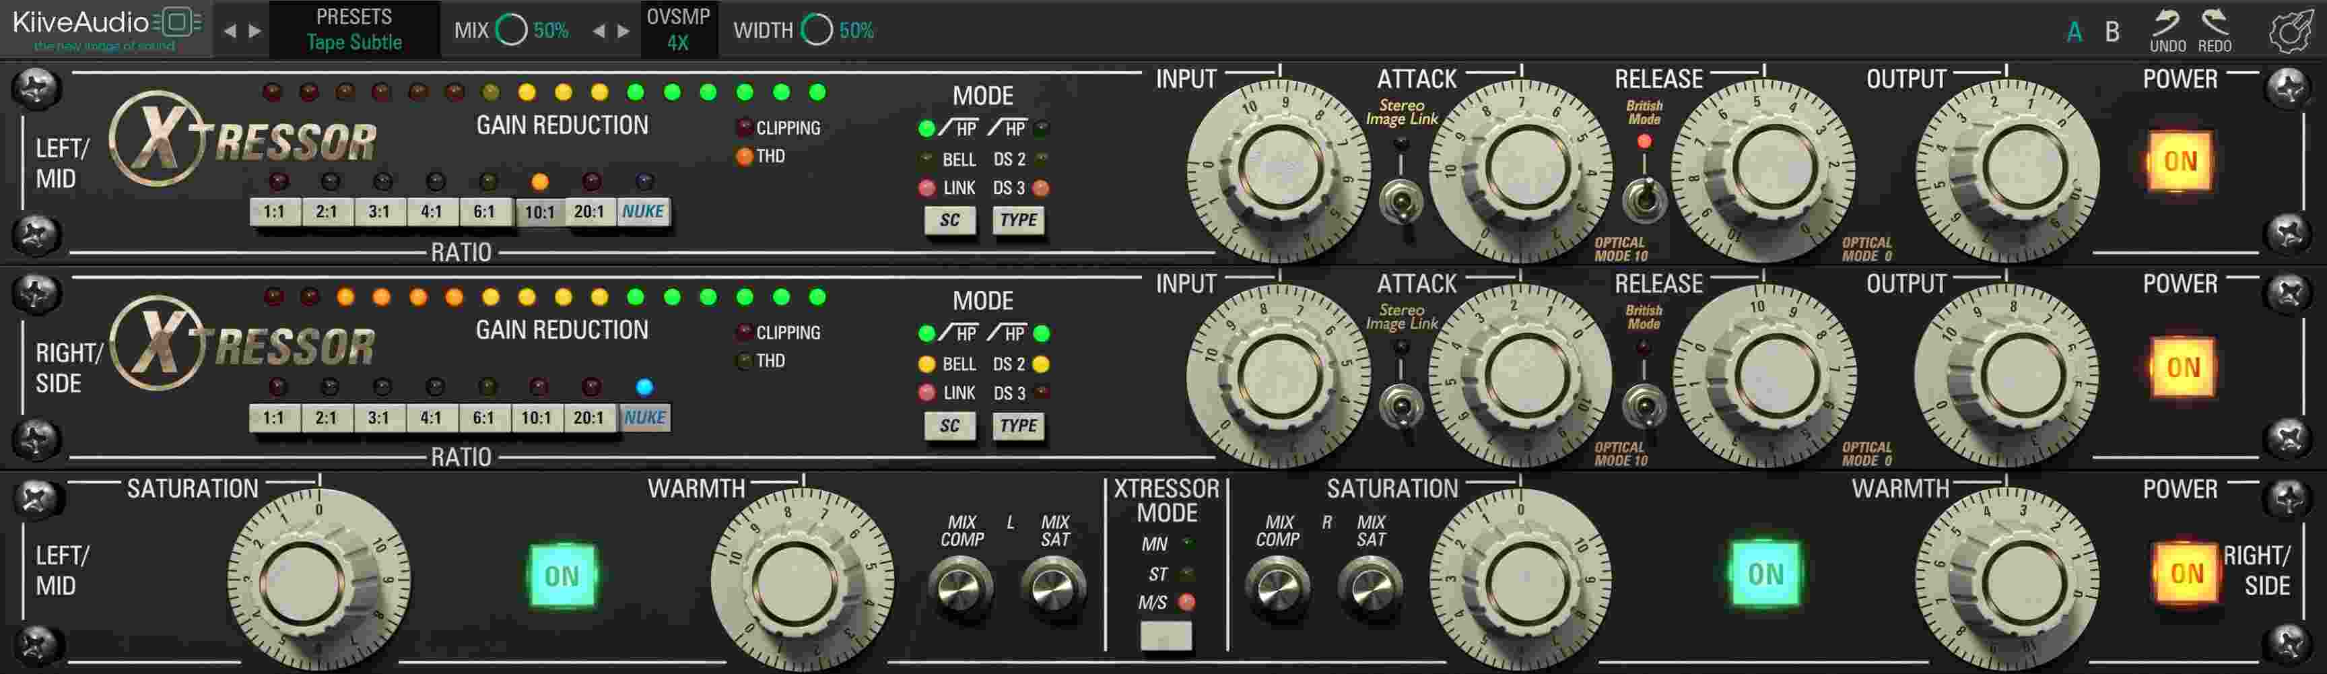Click the global MIX knob
The height and width of the screenshot is (674, 2327).
[511, 30]
